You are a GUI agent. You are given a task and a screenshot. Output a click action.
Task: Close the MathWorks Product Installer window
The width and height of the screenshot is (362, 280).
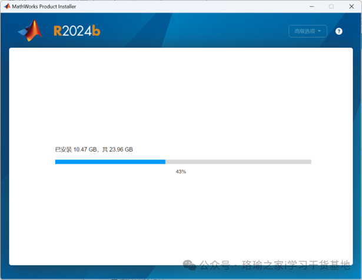351,6
